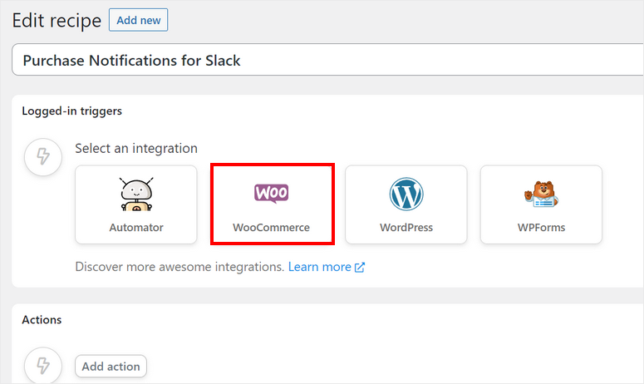Choose the WordPress logo icon
Image resolution: width=644 pixels, height=384 pixels.
tap(406, 194)
